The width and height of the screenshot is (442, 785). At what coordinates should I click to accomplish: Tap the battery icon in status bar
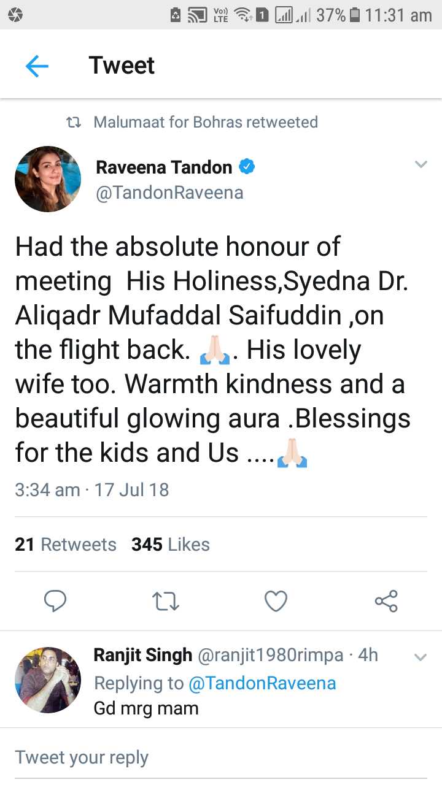[x=355, y=15]
